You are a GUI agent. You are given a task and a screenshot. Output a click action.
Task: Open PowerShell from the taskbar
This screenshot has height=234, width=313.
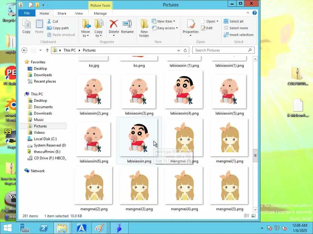point(43,228)
